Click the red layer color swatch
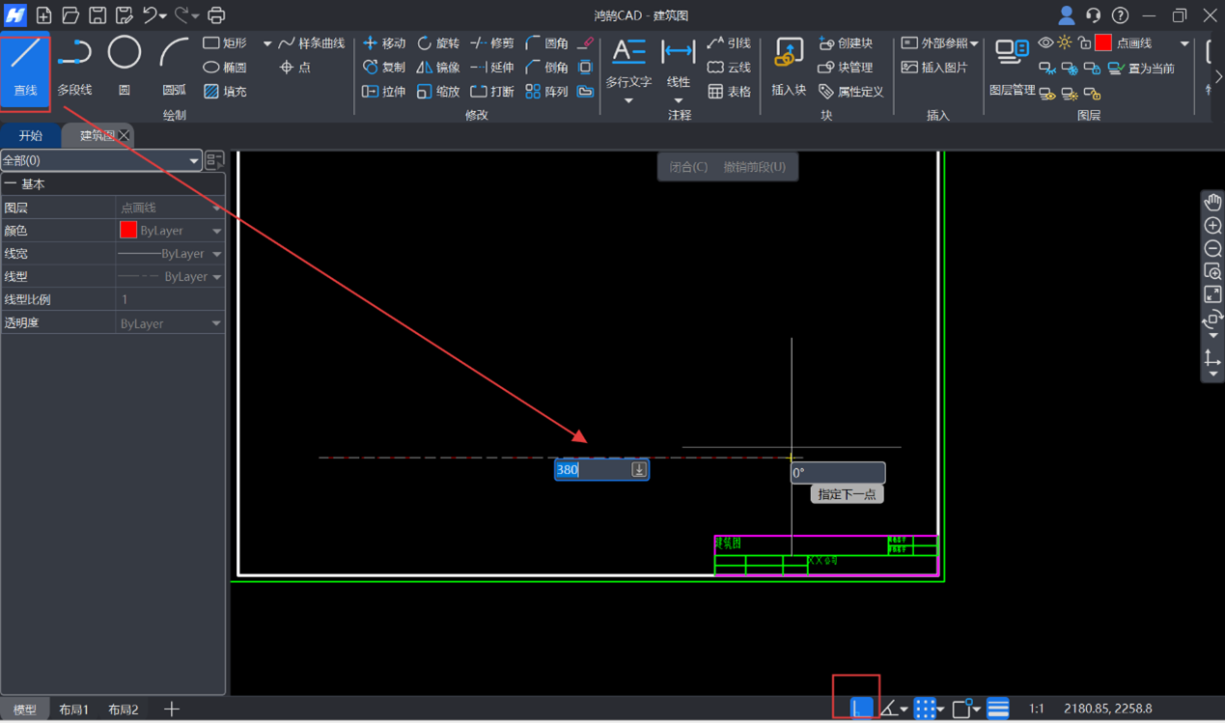Image resolution: width=1225 pixels, height=723 pixels. pos(1103,43)
